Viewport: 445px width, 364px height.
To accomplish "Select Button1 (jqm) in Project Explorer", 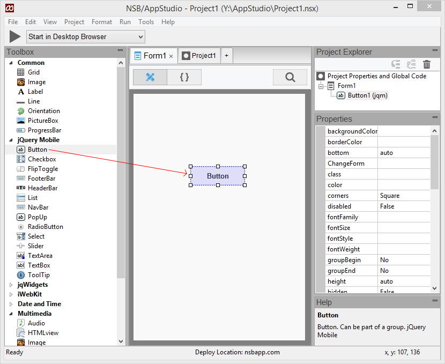I will pyautogui.click(x=367, y=95).
